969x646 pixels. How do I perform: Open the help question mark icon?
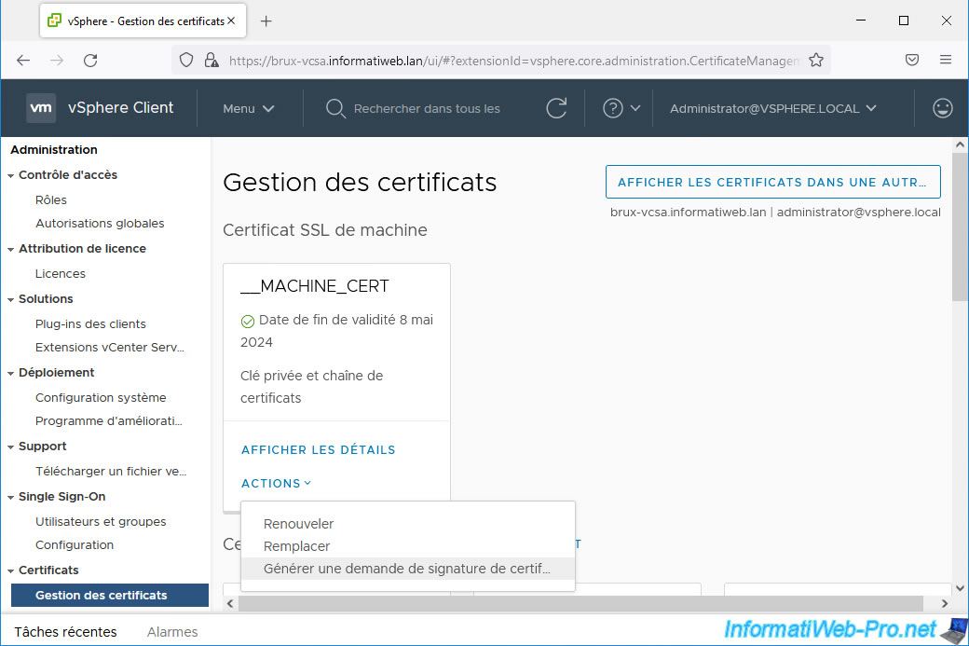click(613, 108)
